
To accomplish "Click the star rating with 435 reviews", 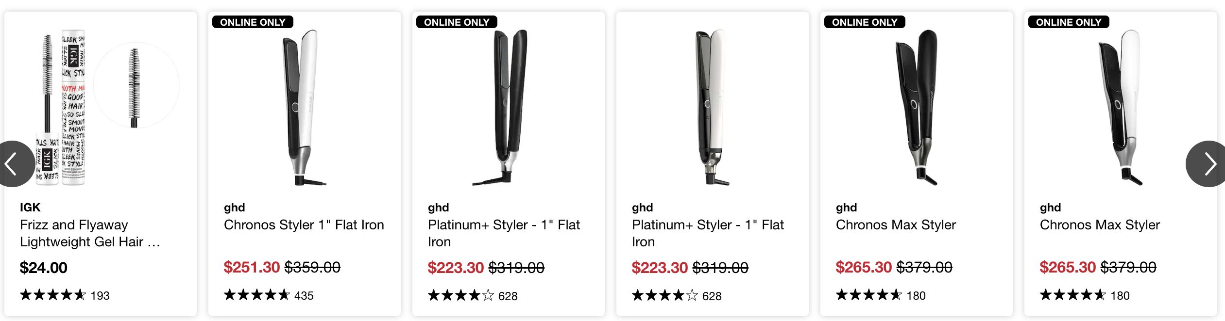I will pos(257,295).
